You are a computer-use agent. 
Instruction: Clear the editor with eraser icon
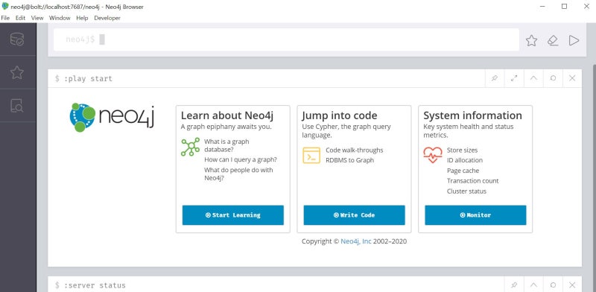[x=553, y=40]
